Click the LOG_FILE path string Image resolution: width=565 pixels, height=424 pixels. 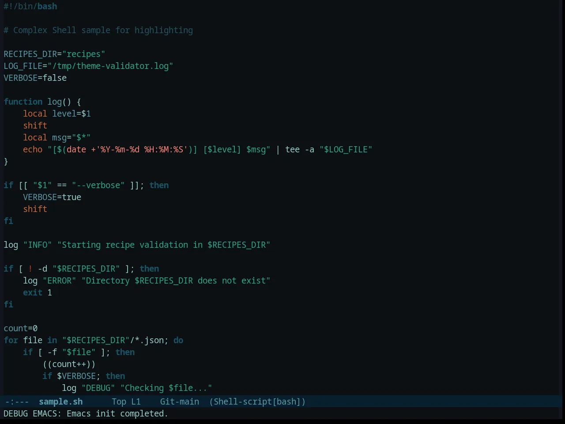pos(110,66)
